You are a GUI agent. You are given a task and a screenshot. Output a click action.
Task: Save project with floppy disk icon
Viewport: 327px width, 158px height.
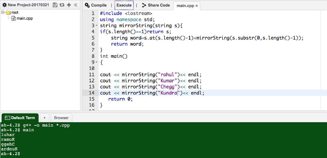[x=55, y=5]
